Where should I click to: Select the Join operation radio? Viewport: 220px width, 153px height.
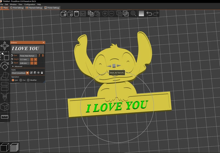click(x=13, y=80)
